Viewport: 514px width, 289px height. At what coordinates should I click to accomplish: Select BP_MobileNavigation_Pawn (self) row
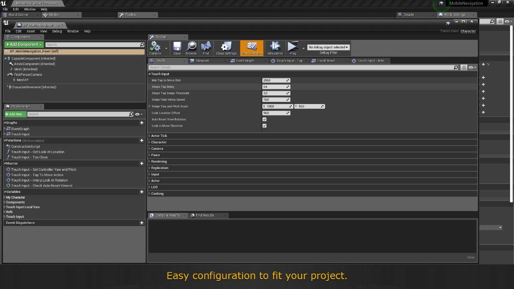[74, 51]
